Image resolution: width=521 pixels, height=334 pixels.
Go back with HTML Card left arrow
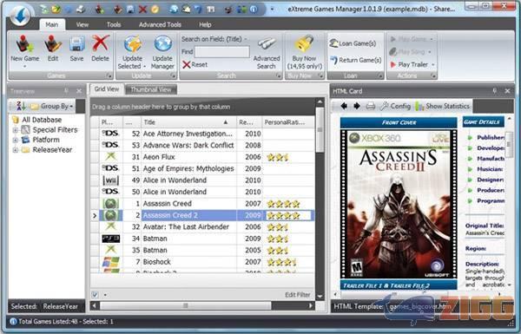pos(344,106)
